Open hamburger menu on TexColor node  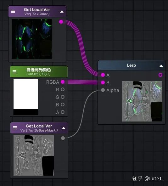[x=13, y=11]
